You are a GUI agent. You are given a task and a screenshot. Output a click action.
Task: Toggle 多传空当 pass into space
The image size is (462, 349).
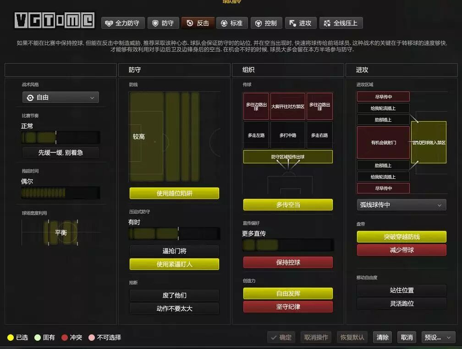pyautogui.click(x=288, y=204)
